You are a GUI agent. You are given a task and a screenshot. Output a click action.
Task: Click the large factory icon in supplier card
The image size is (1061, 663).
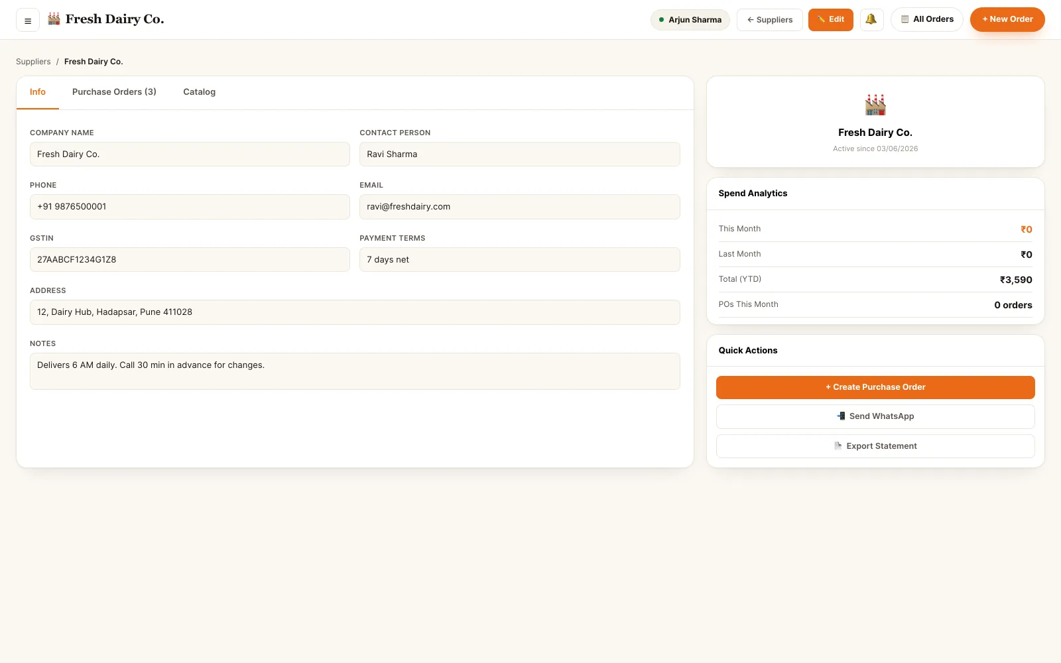click(x=875, y=105)
